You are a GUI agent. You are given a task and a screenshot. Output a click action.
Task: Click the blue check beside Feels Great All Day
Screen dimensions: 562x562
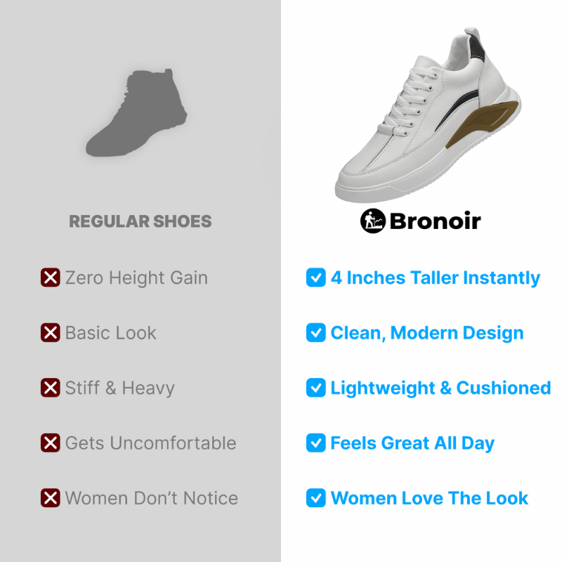coord(315,443)
